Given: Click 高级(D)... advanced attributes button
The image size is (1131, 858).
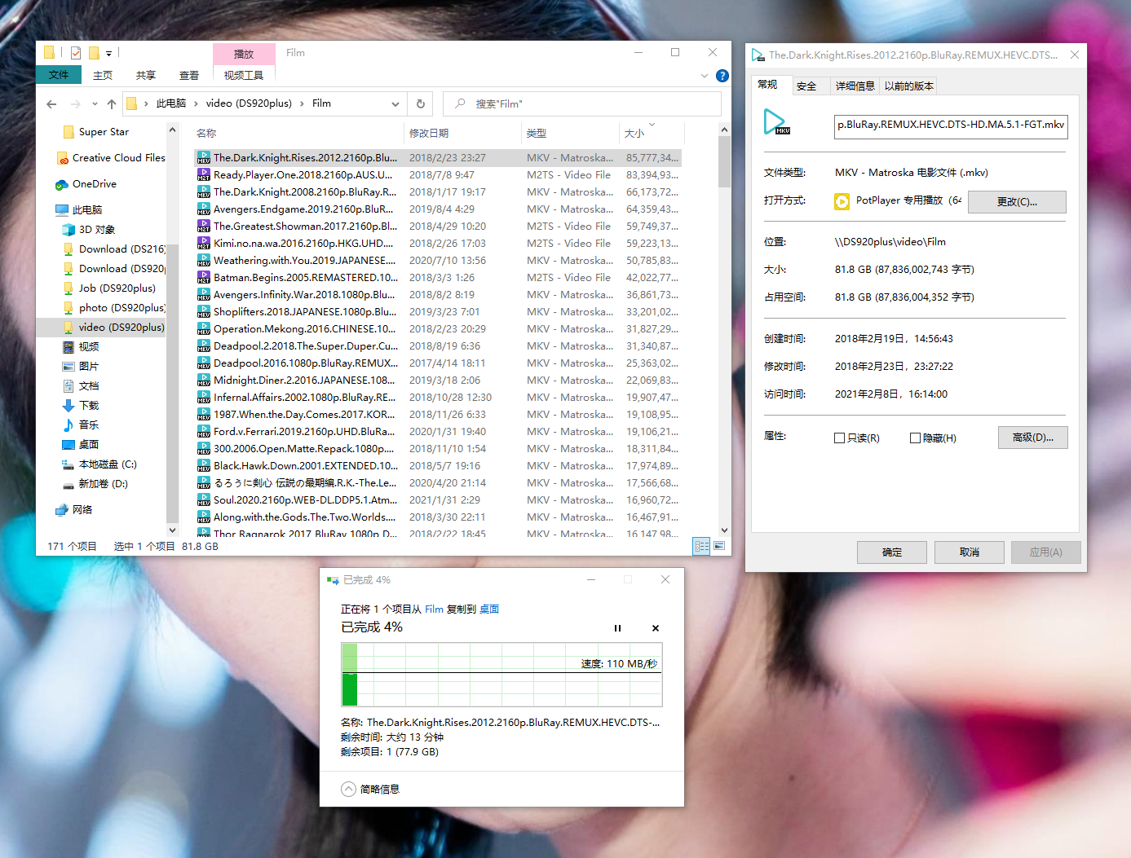Looking at the screenshot, I should click(x=1032, y=438).
